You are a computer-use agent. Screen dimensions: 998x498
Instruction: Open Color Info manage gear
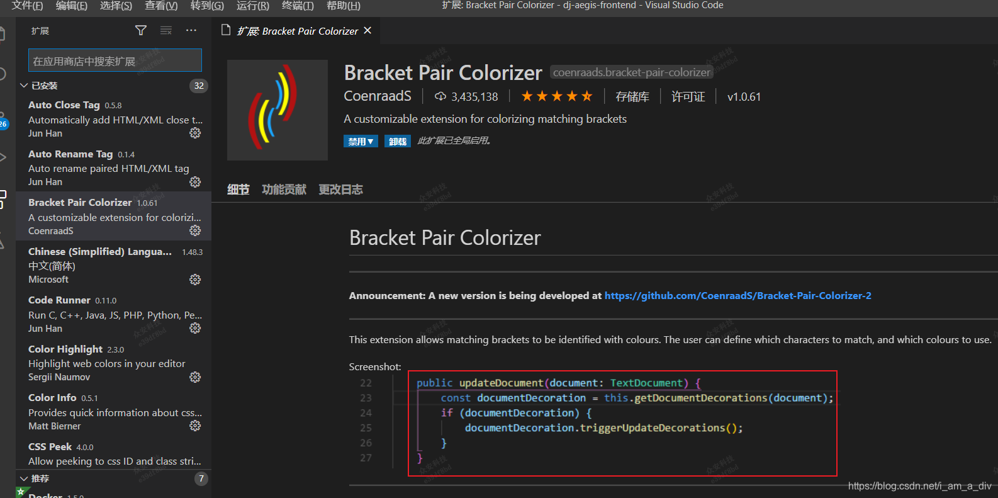click(x=195, y=426)
